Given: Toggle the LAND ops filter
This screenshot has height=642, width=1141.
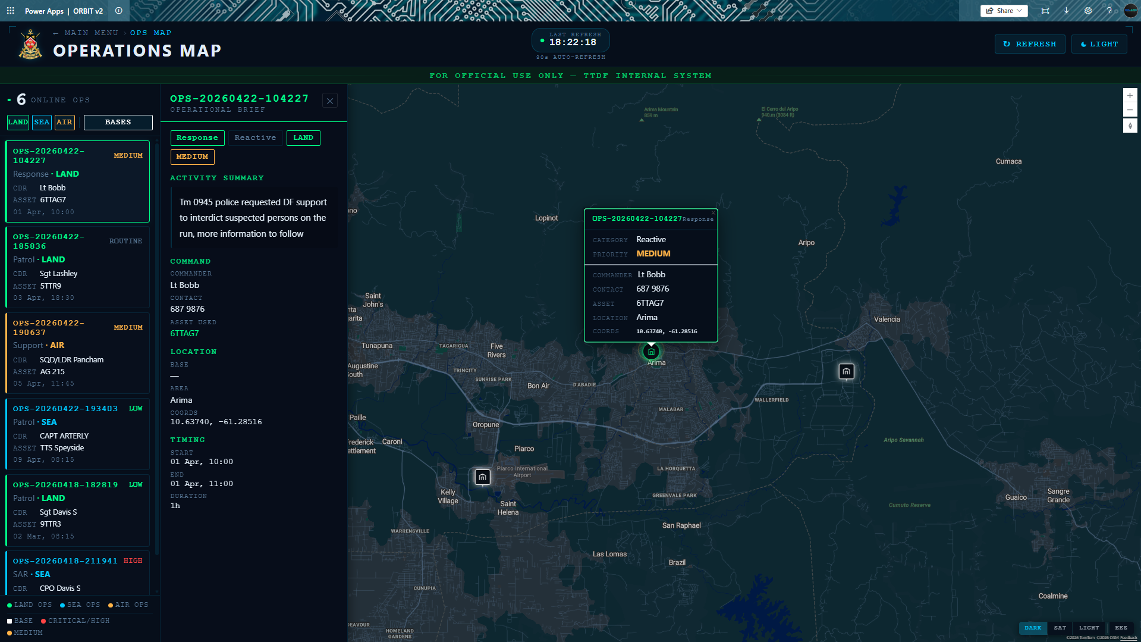Looking at the screenshot, I should (18, 123).
